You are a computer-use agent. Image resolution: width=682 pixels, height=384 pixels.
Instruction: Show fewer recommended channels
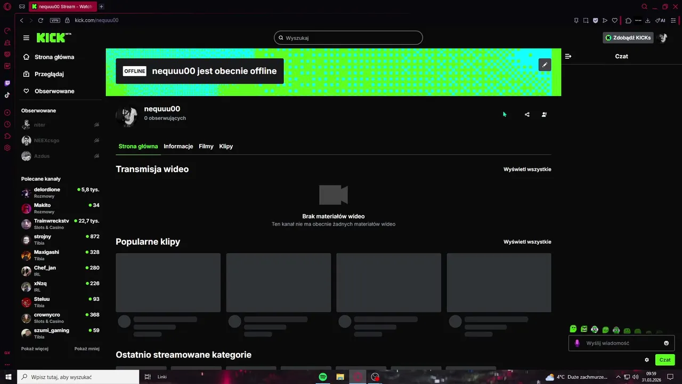(x=87, y=349)
